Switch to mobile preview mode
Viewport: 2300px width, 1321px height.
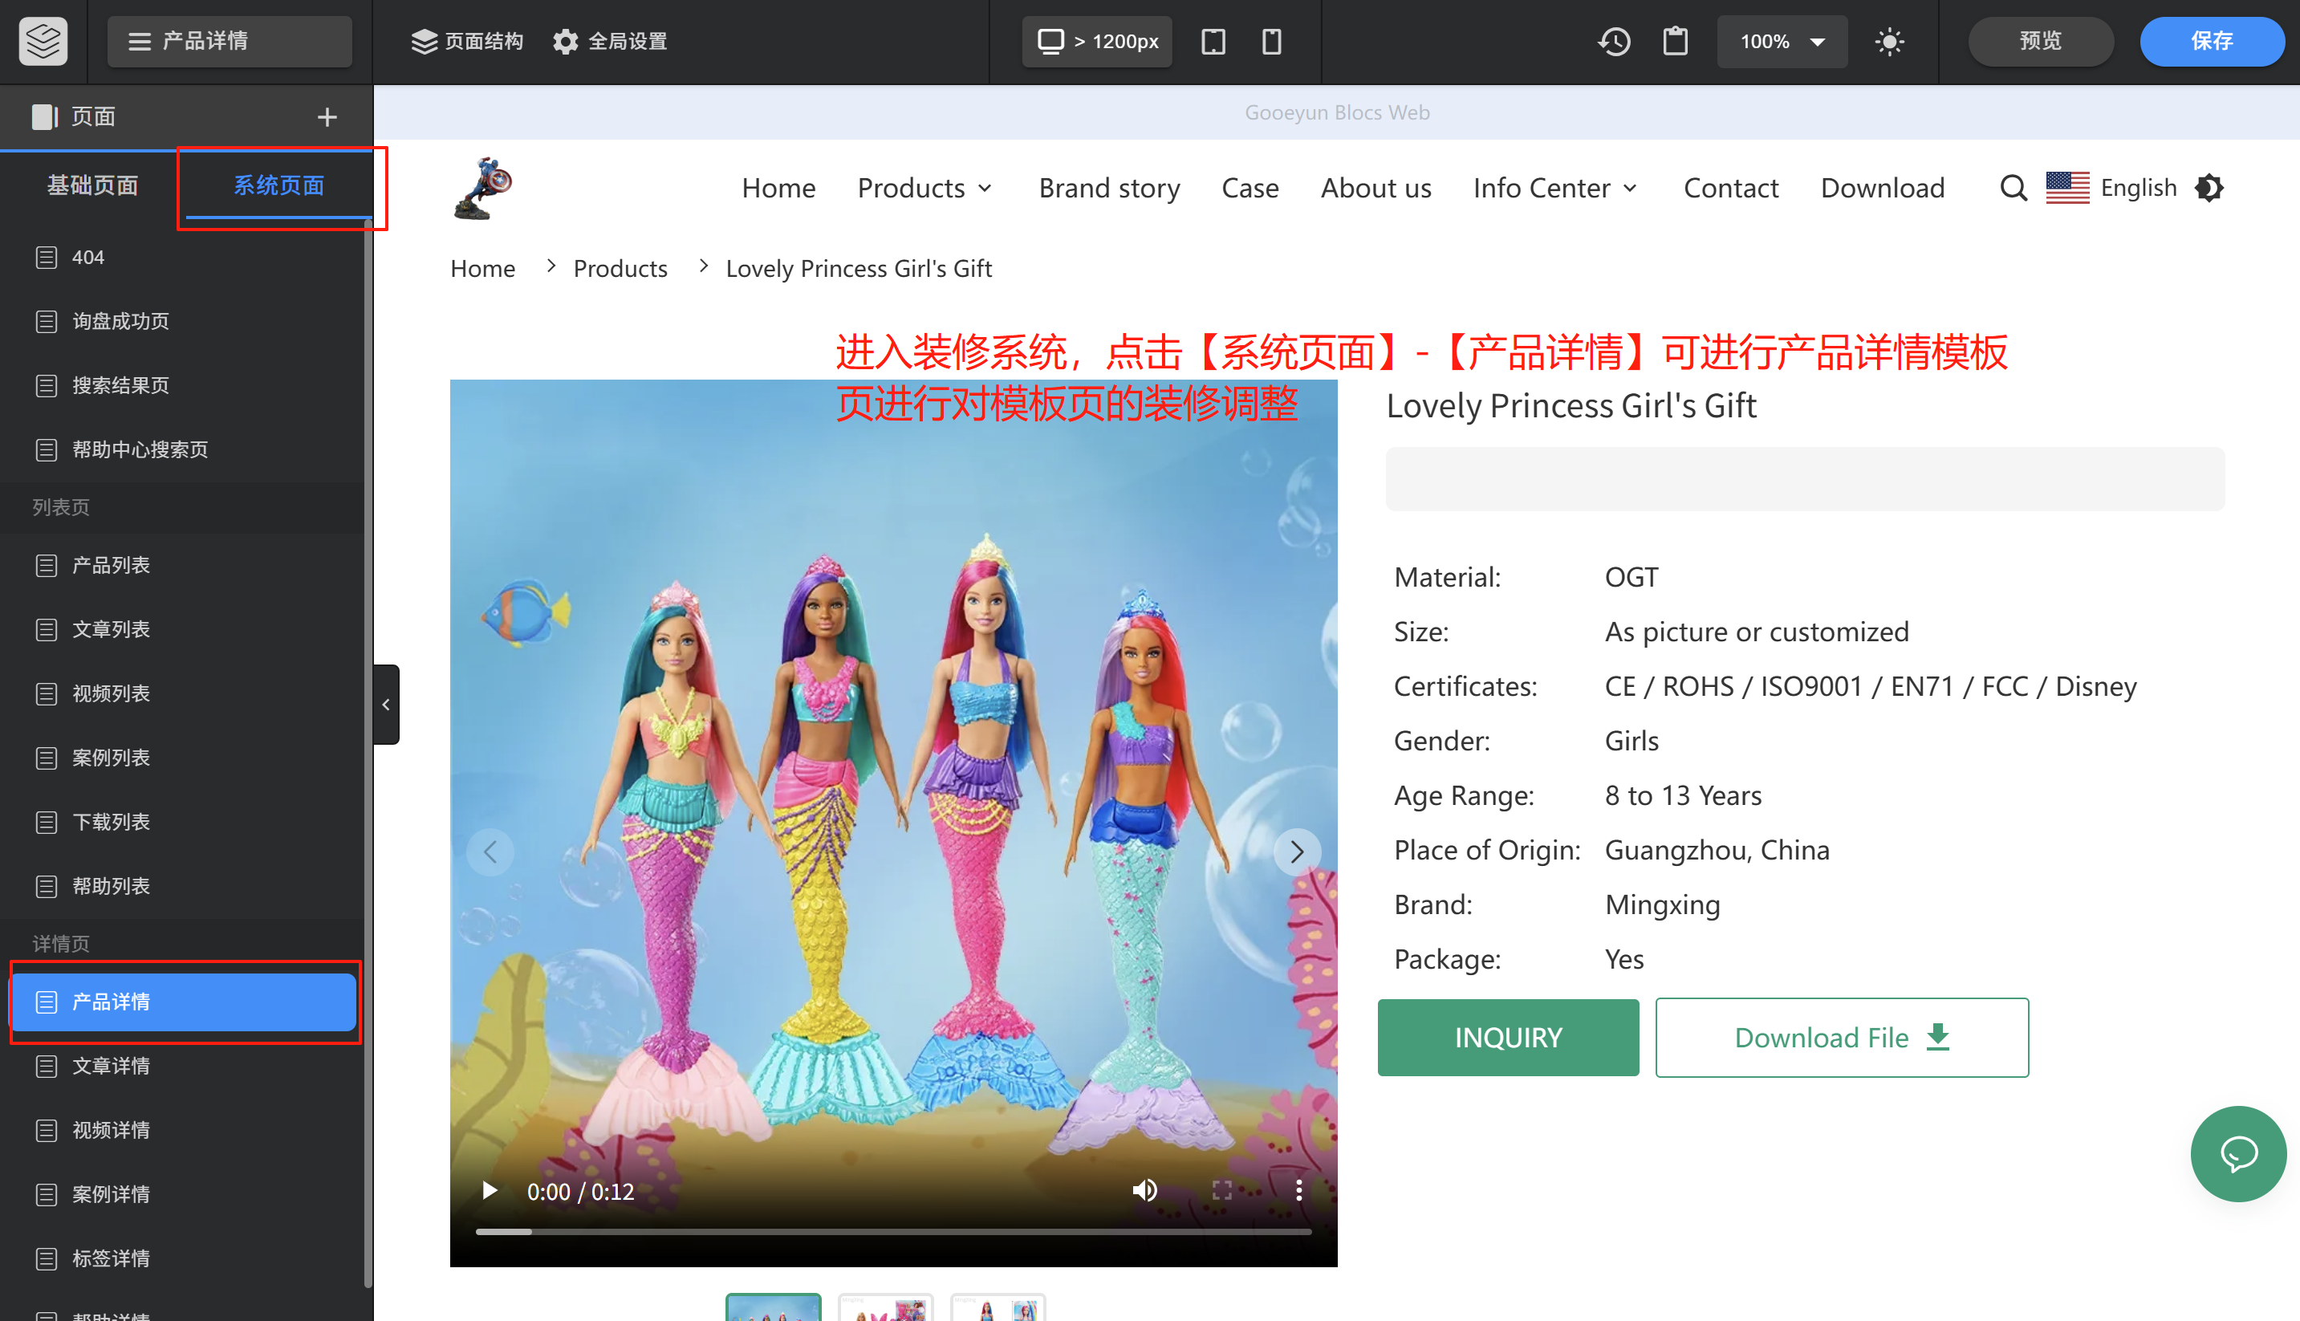(x=1271, y=41)
